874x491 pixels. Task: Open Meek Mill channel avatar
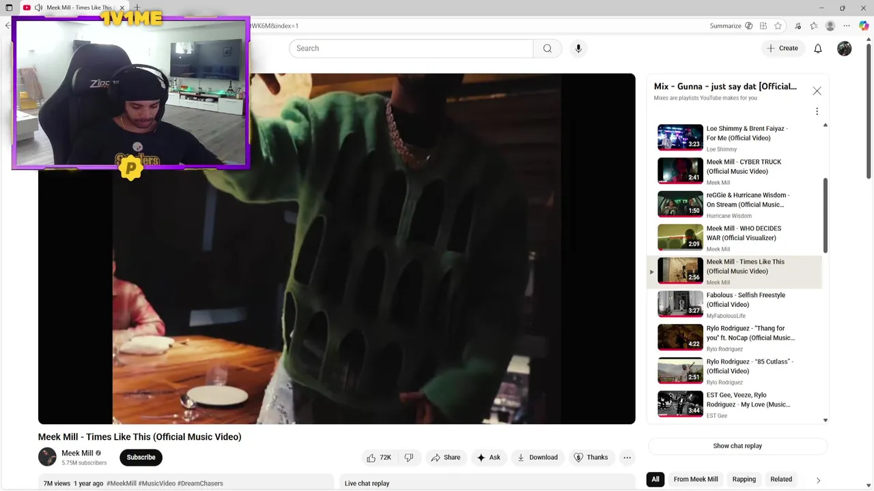(47, 457)
